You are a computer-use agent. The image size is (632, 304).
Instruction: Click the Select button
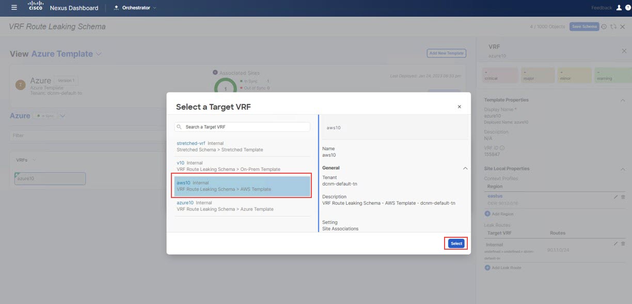456,244
